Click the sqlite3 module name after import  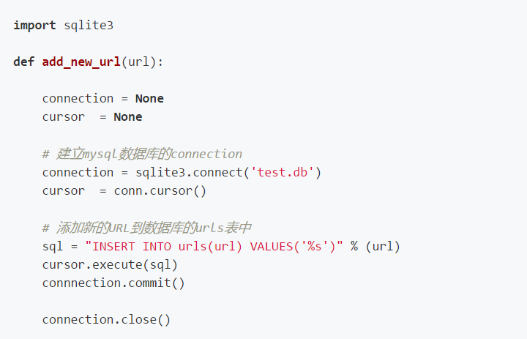89,26
